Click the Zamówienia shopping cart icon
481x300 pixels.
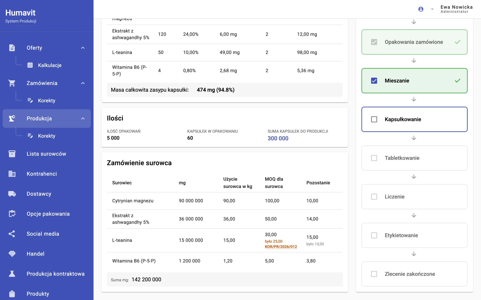(12, 83)
